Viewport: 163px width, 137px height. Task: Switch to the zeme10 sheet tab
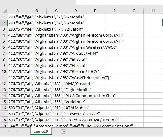point(41,131)
